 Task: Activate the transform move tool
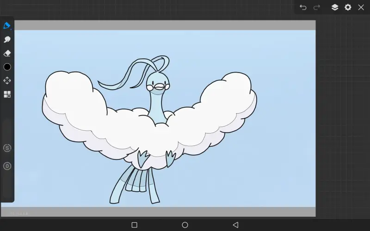point(7,80)
